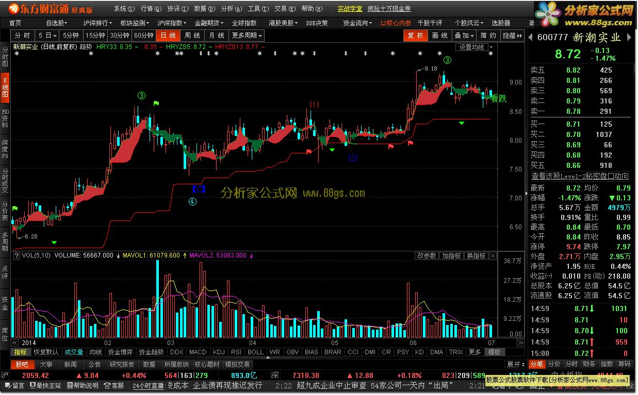Click the 设置均线 button

coord(471,47)
